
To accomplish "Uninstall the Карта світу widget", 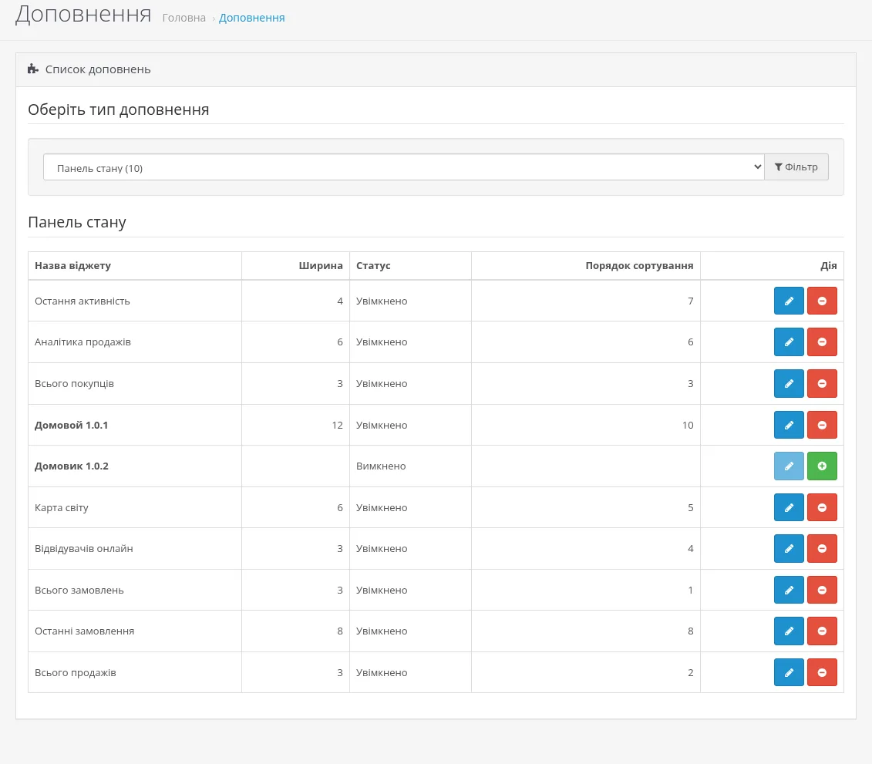I will click(822, 508).
